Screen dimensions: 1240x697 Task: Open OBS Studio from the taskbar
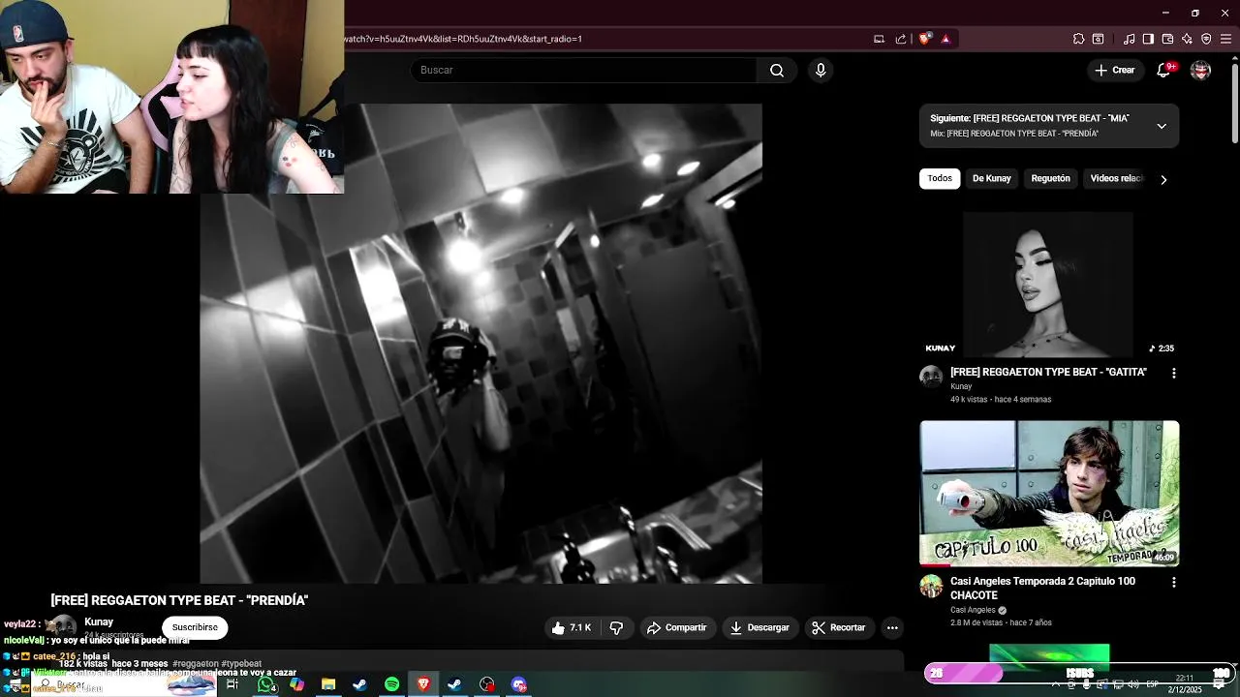[486, 684]
